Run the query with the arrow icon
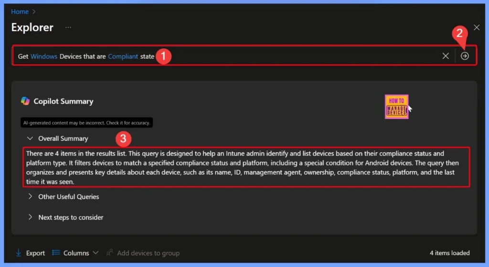The width and height of the screenshot is (489, 267). (464, 56)
